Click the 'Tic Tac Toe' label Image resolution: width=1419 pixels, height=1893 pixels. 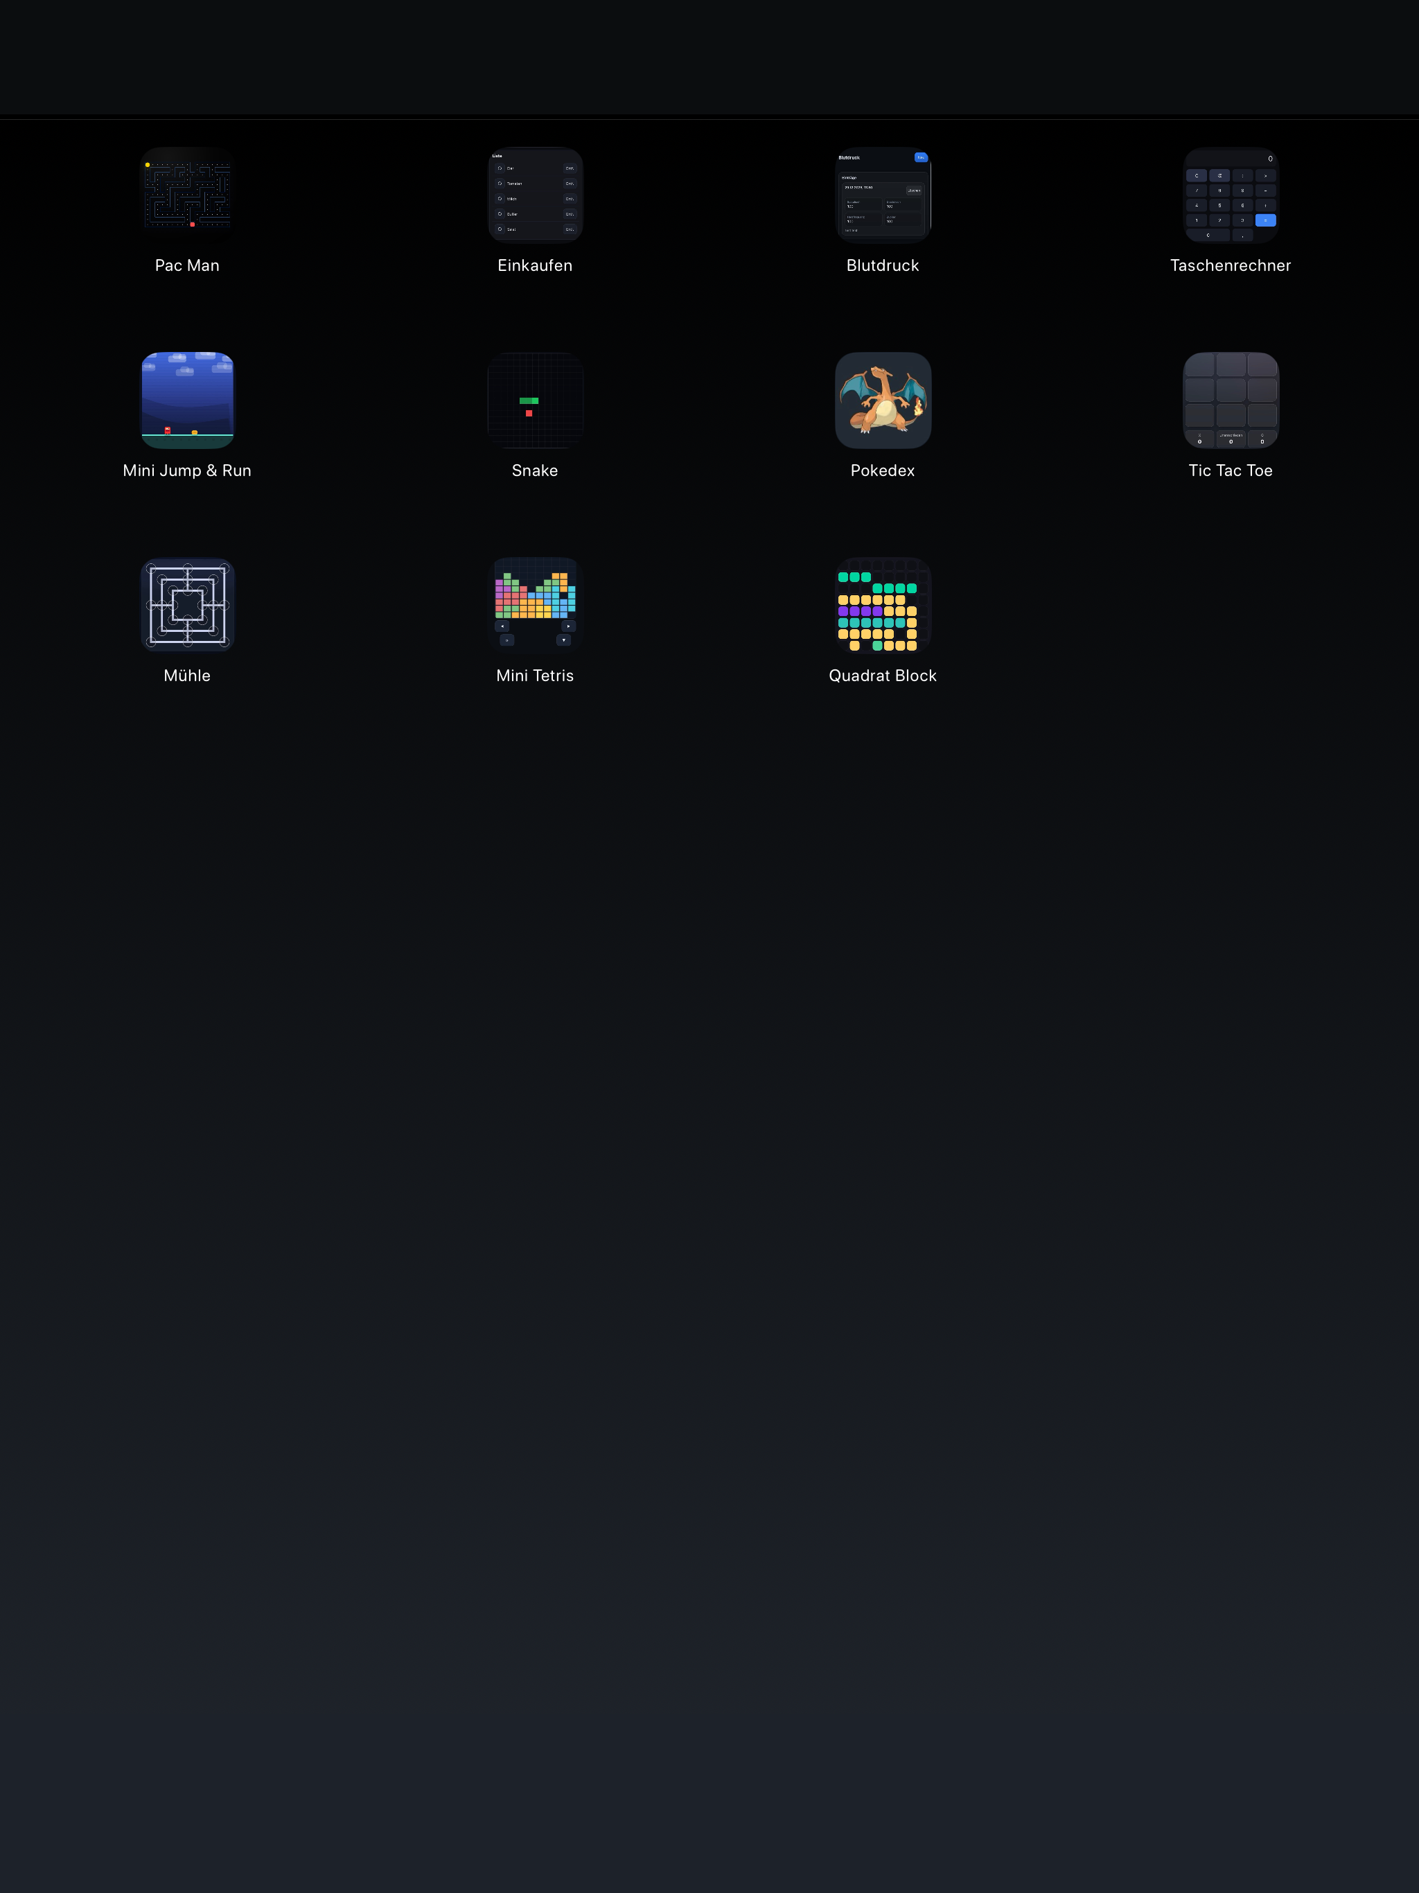tap(1231, 470)
